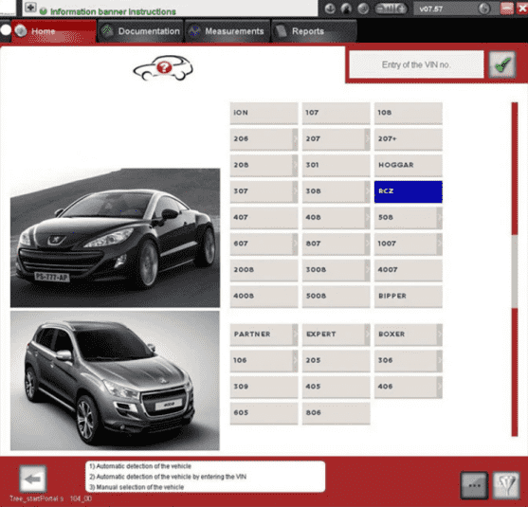Click the first round icon beside battery indicator

click(330, 9)
